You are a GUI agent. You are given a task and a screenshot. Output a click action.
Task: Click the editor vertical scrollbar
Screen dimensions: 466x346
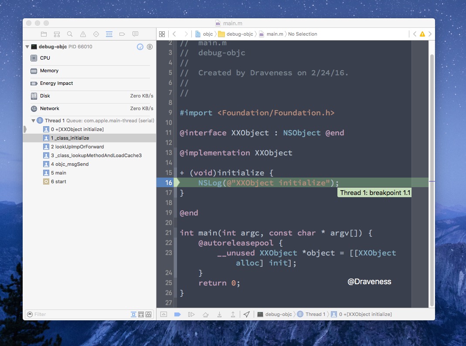pyautogui.click(x=432, y=174)
